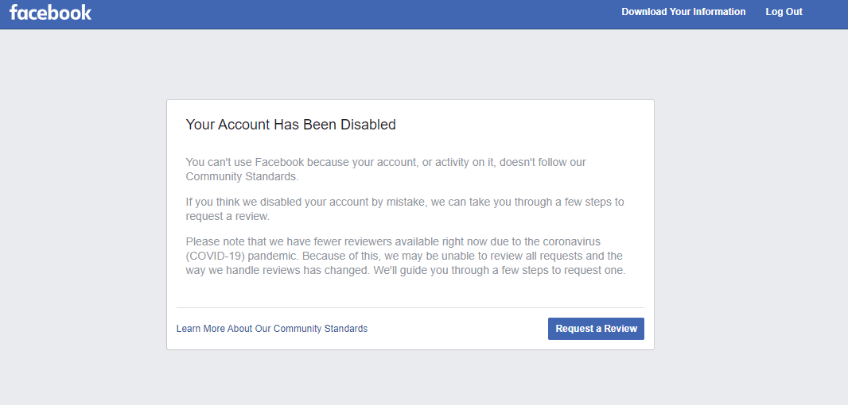The image size is (848, 405).
Task: Click the sentence We'll guide you through a few steps
Action: (x=499, y=271)
